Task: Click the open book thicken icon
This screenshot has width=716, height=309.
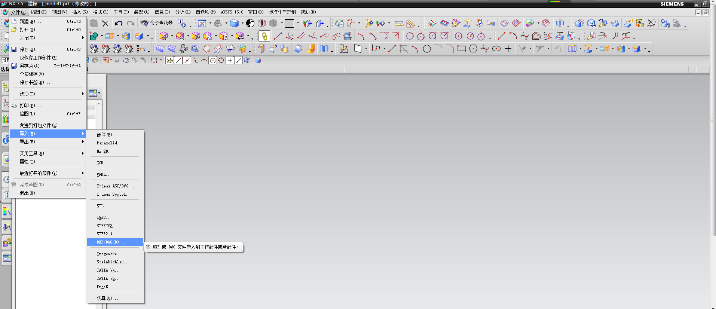Action: coord(324,49)
